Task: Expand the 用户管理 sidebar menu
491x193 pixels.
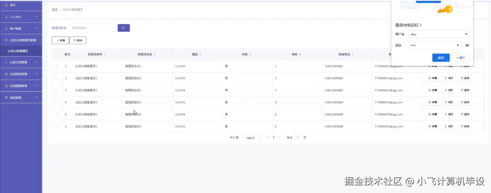Action: [x=21, y=28]
